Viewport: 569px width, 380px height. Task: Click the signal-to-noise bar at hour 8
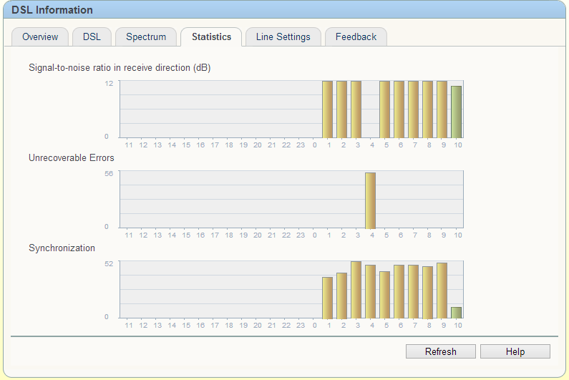(427, 109)
